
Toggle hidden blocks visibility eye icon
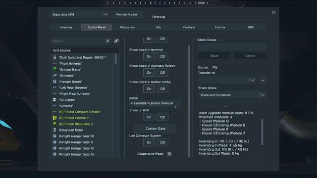[x=116, y=41]
